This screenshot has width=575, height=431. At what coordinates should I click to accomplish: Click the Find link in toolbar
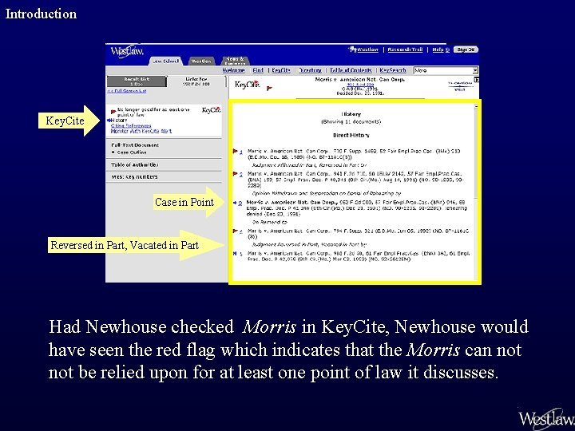[x=258, y=70]
